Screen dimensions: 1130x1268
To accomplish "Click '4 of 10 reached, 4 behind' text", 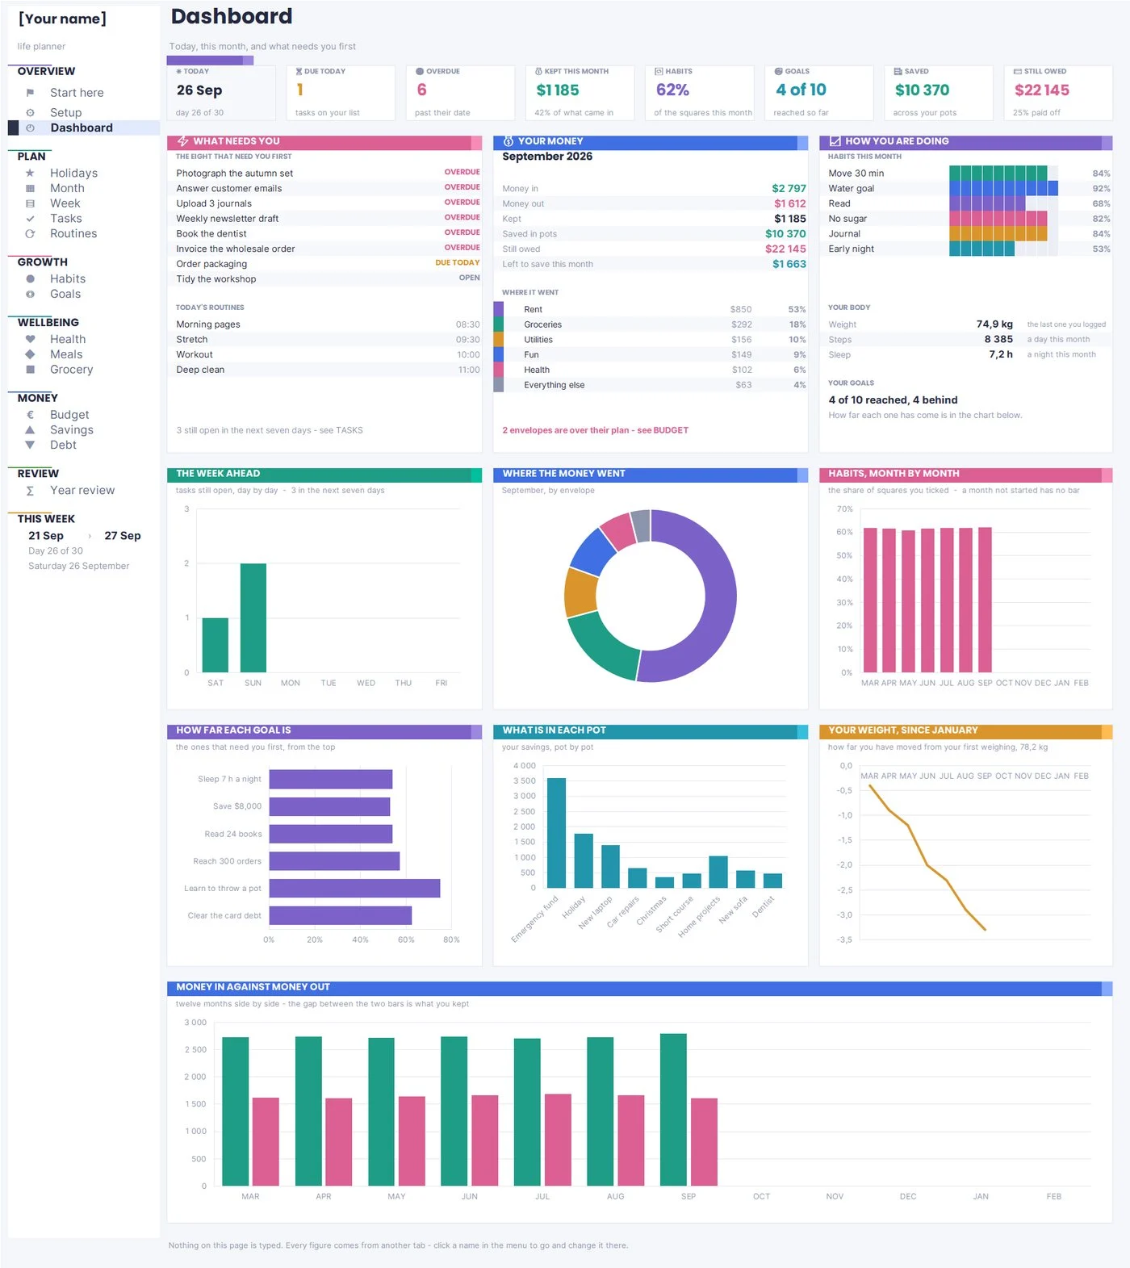I will 893,400.
